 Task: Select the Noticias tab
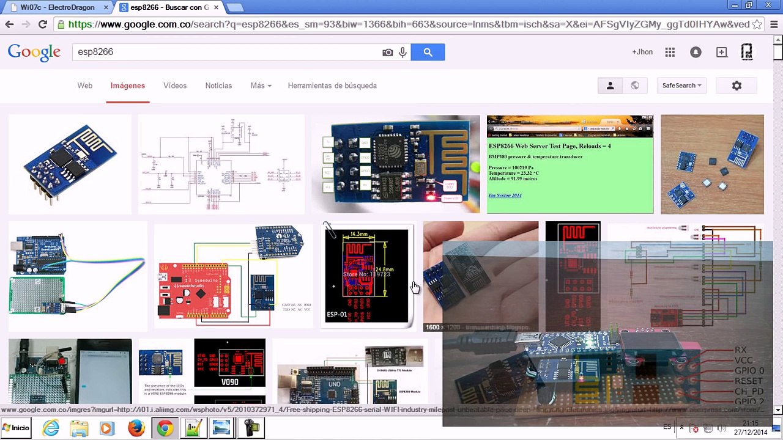coord(218,86)
